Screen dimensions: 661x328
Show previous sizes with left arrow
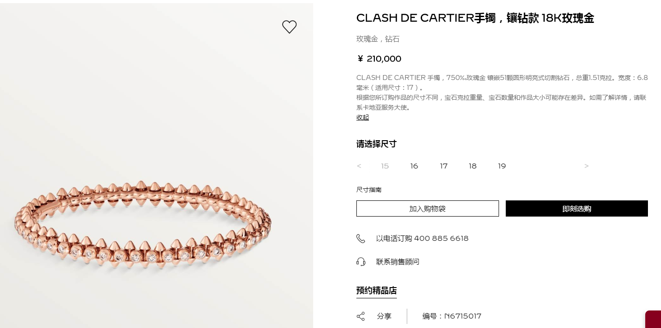point(359,166)
